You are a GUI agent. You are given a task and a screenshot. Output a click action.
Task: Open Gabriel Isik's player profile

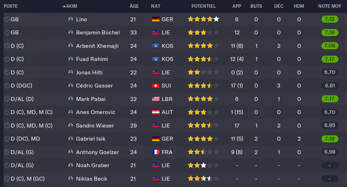91,139
